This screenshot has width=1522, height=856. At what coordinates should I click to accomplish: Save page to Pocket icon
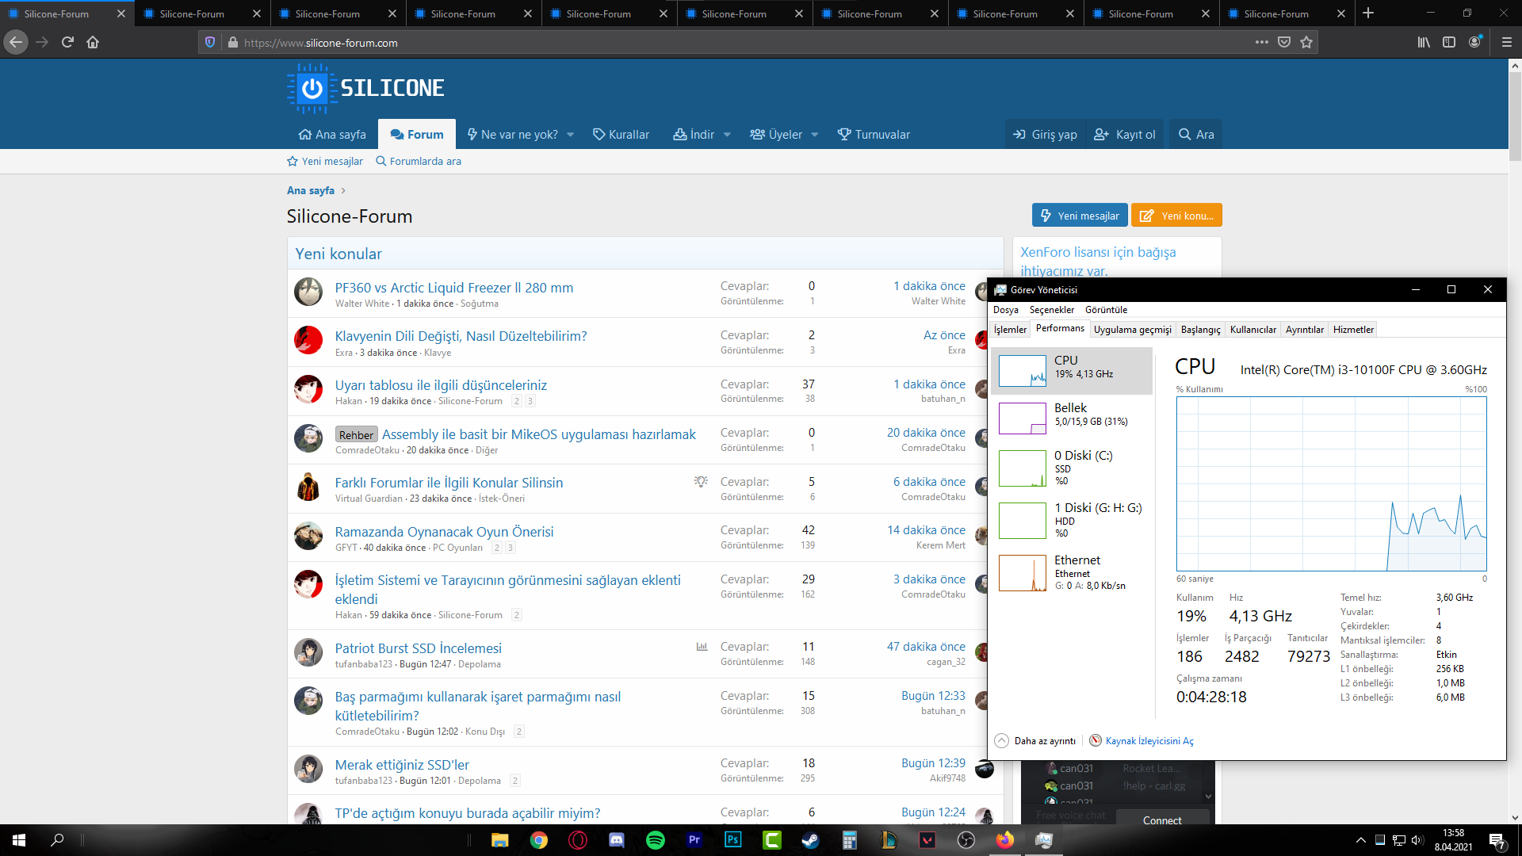click(x=1284, y=43)
